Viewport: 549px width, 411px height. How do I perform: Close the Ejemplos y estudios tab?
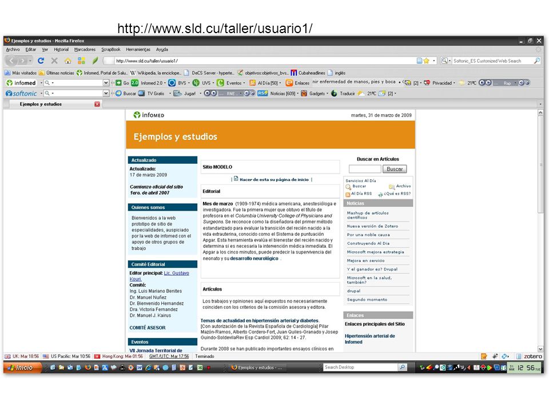97,104
